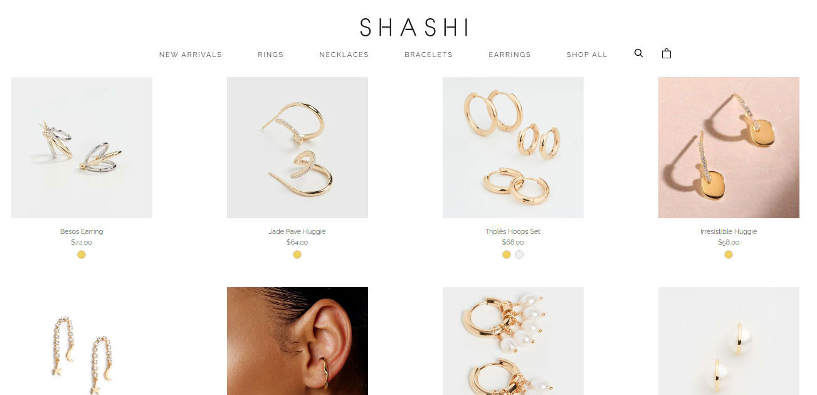This screenshot has height=395, width=817.
Task: Select the Bracelets navigation item
Action: tap(429, 55)
